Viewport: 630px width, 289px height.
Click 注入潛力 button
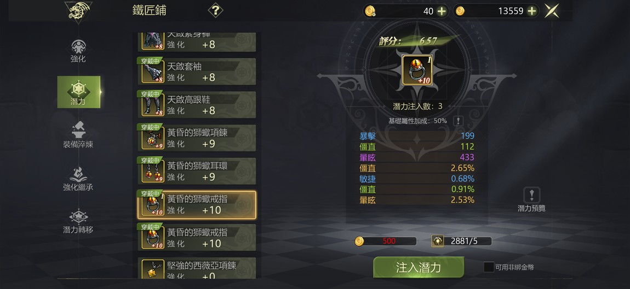(418, 267)
